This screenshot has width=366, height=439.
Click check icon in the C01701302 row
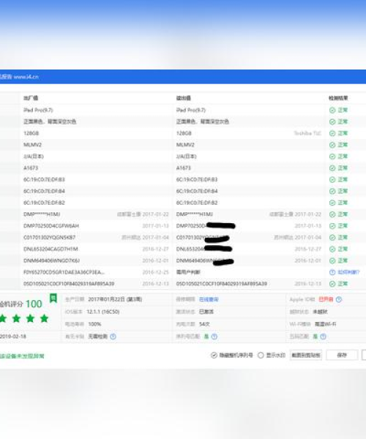tap(332, 238)
